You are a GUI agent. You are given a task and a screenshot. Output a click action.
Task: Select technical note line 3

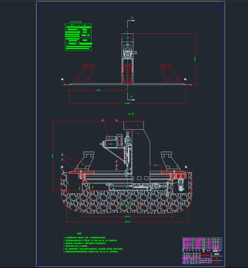click(84, 243)
